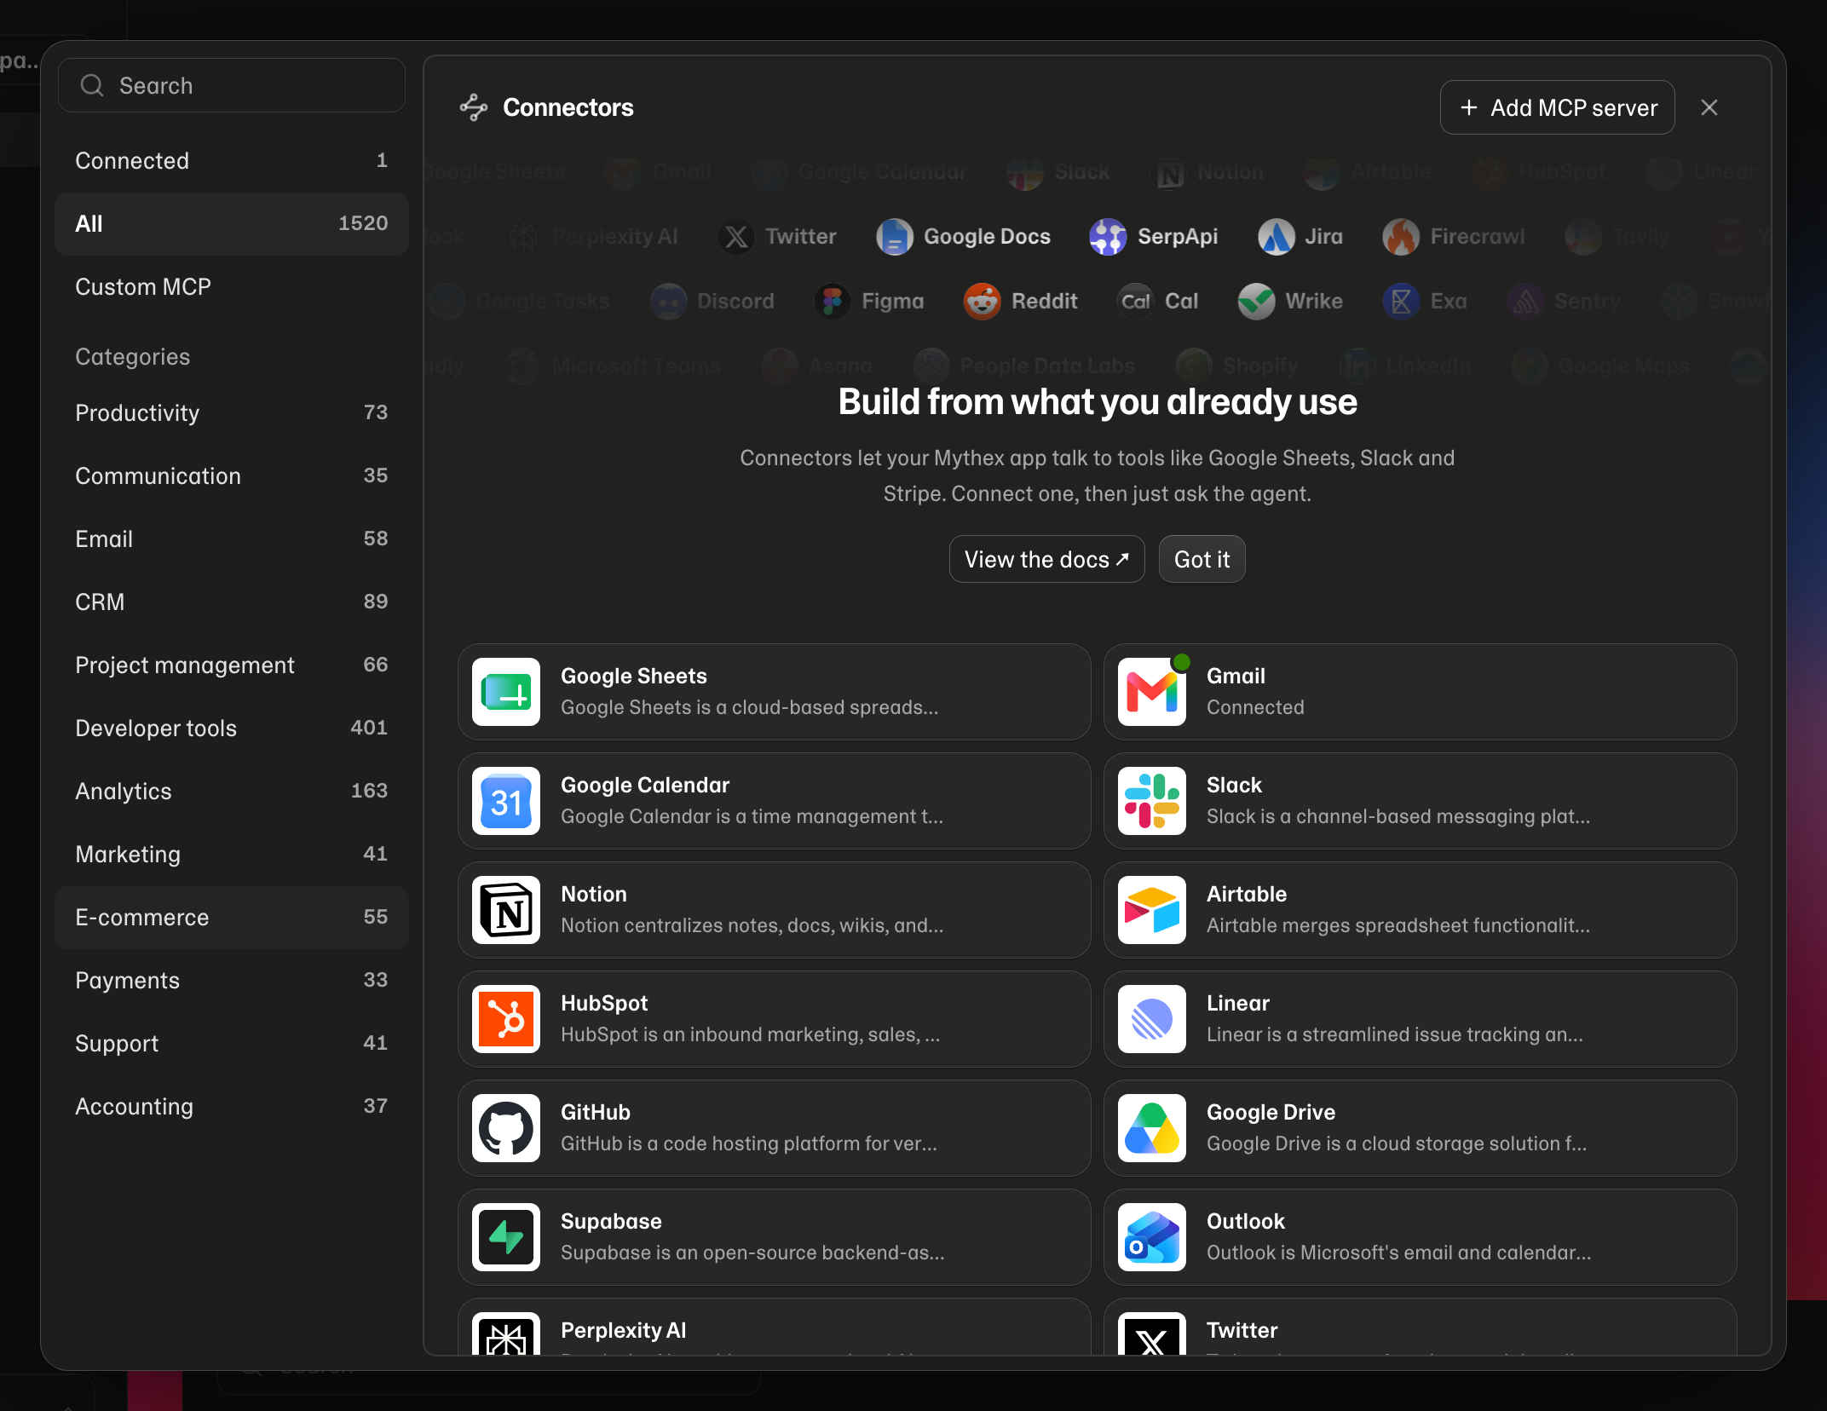The height and width of the screenshot is (1411, 1827).
Task: Click the Google Drive card title
Action: tap(1271, 1112)
